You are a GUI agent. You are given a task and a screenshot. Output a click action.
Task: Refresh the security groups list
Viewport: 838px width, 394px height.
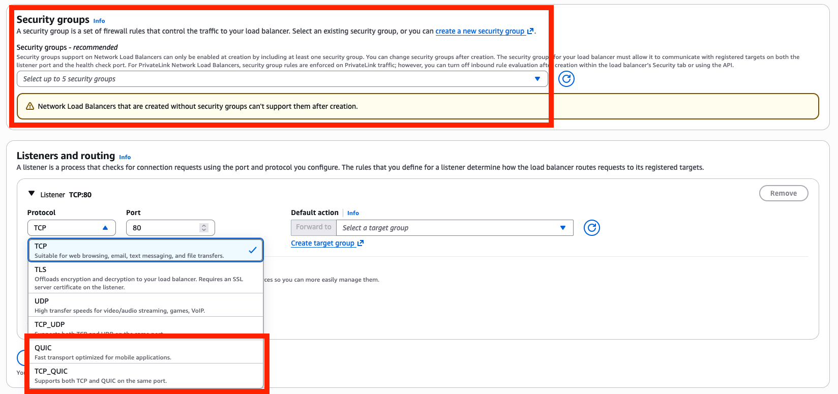pyautogui.click(x=566, y=79)
